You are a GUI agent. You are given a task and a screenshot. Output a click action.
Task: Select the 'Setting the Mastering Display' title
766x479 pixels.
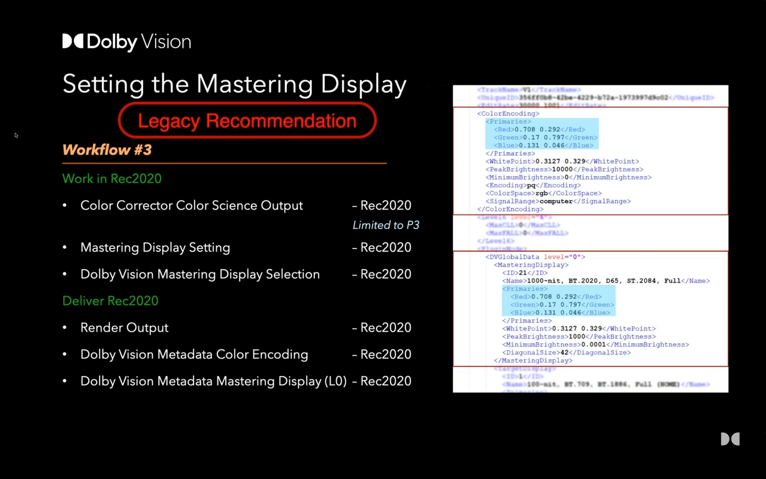click(x=234, y=84)
